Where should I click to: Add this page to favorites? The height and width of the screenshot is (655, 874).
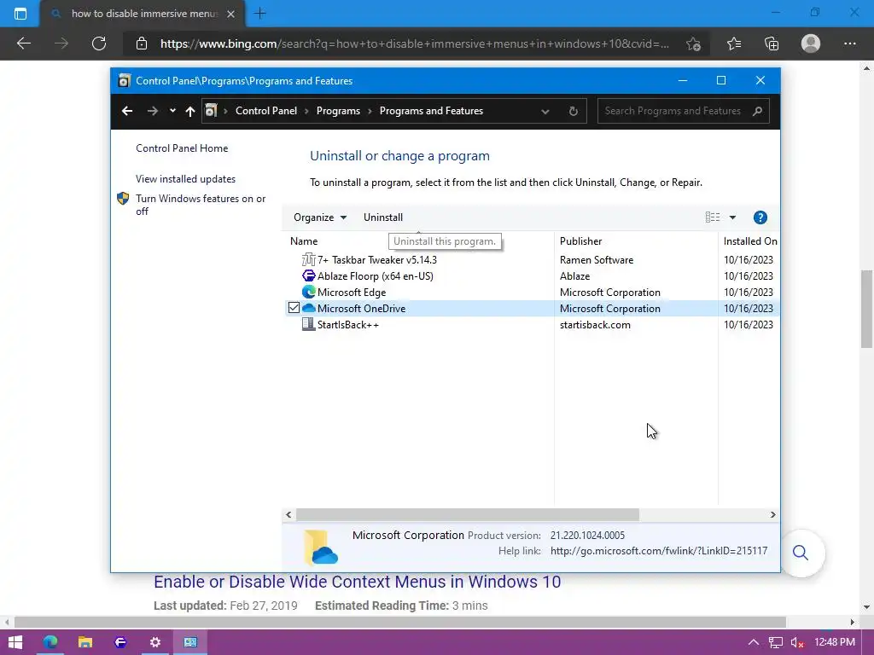[693, 43]
